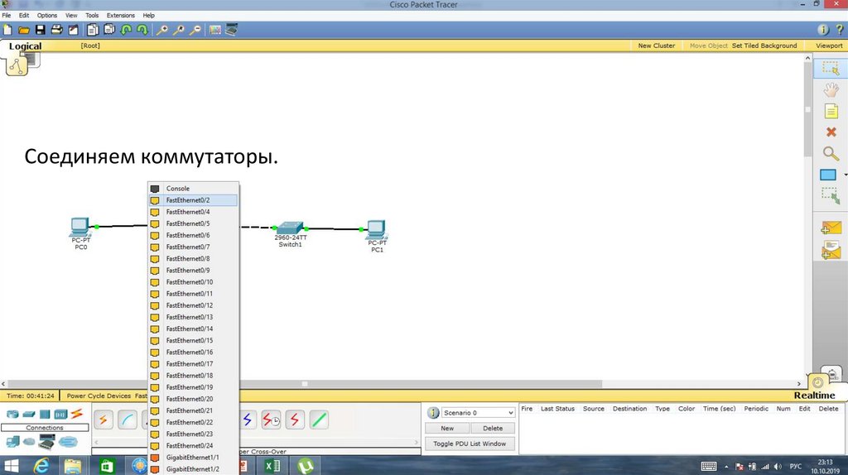Add Simple PDU envelope tool
Viewport: 848px width, 475px height.
pos(831,228)
